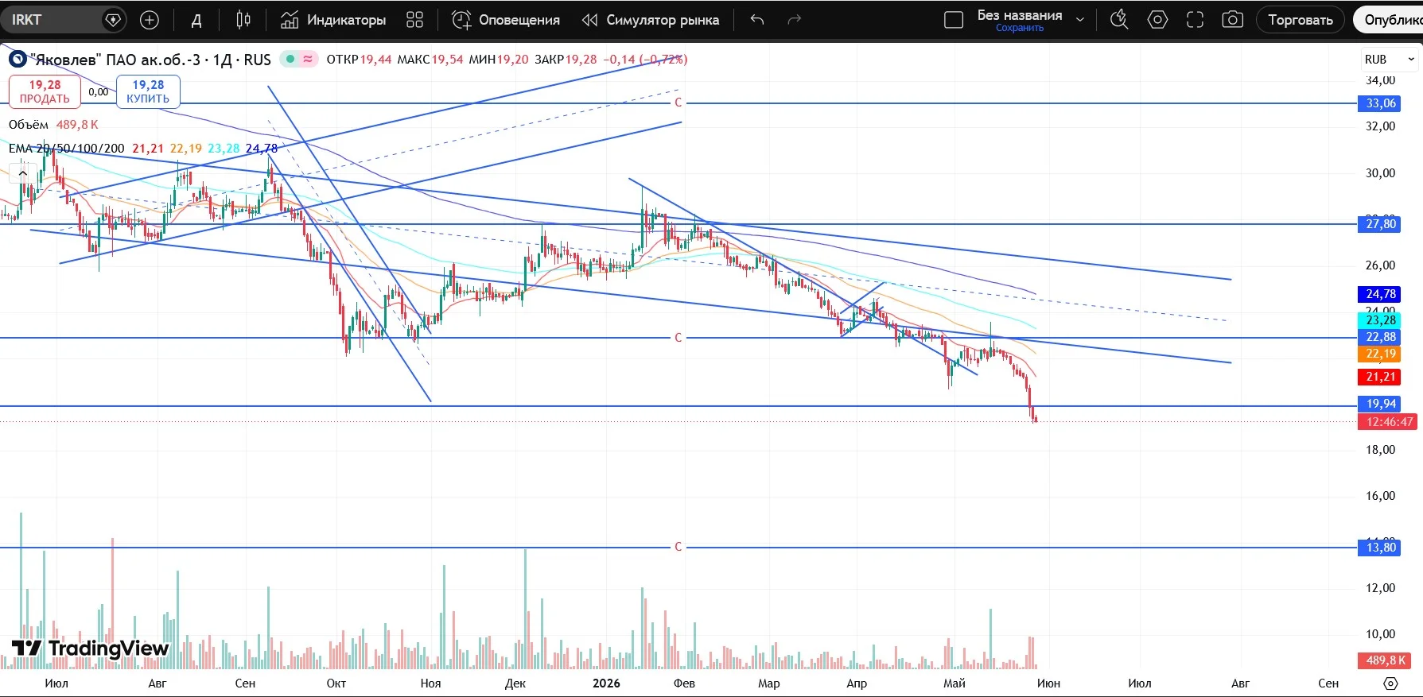Click the pink approximate-data indicator
Screen dimensions: 1423x697
(x=308, y=59)
